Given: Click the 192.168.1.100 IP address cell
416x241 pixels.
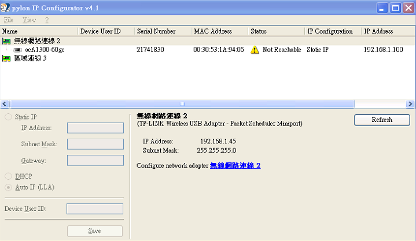Looking at the screenshot, I should (383, 50).
